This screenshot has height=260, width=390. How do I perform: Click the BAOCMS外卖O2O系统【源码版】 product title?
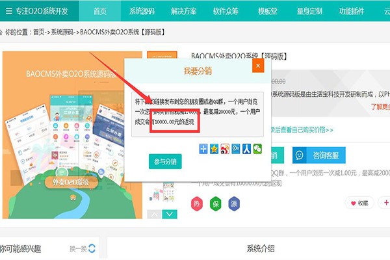tap(239, 57)
